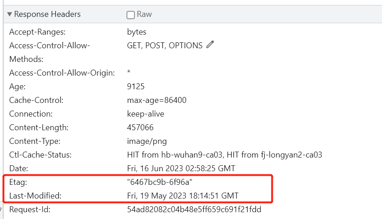Select the Request-Id hash value

coord(194,210)
